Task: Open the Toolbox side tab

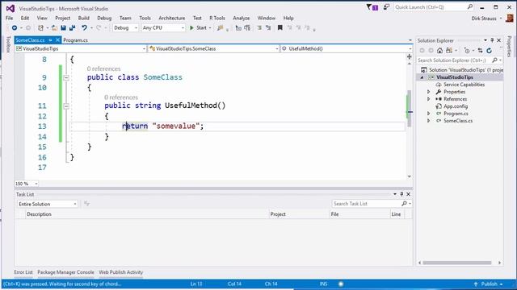Action: click(8, 45)
